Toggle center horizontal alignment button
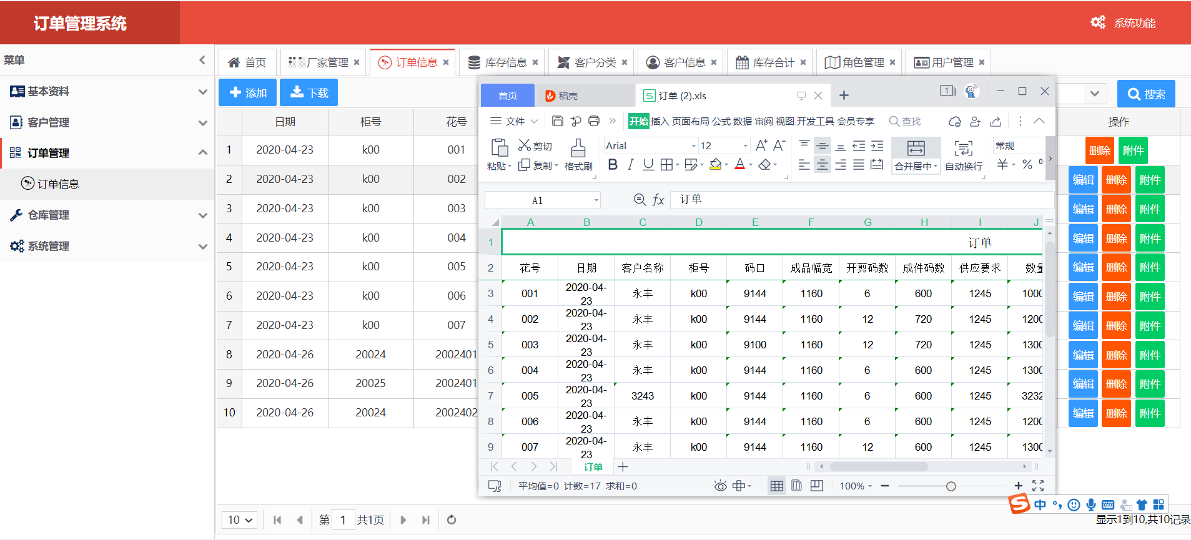Screen dimensions: 1191x540 tap(823, 165)
